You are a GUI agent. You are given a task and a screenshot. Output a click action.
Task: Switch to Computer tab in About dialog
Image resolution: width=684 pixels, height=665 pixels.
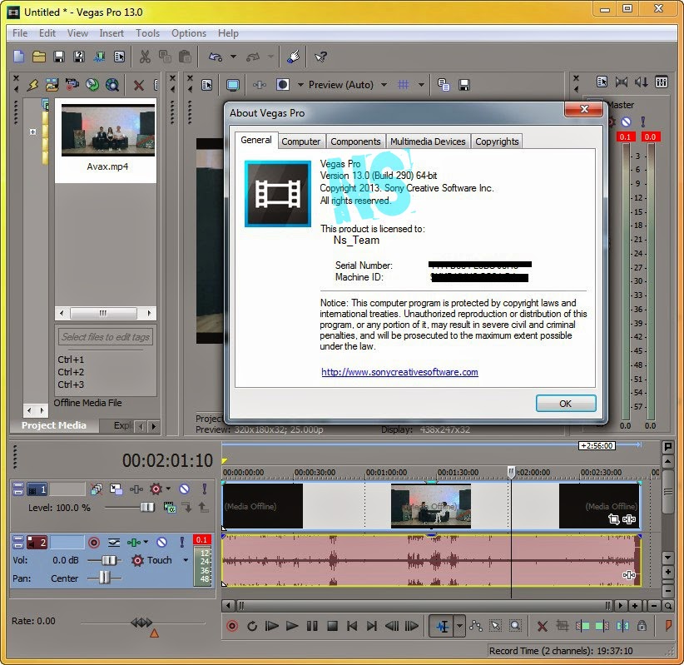click(301, 141)
